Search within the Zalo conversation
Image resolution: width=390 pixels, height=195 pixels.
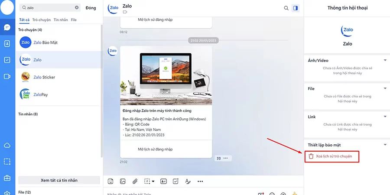click(286, 8)
